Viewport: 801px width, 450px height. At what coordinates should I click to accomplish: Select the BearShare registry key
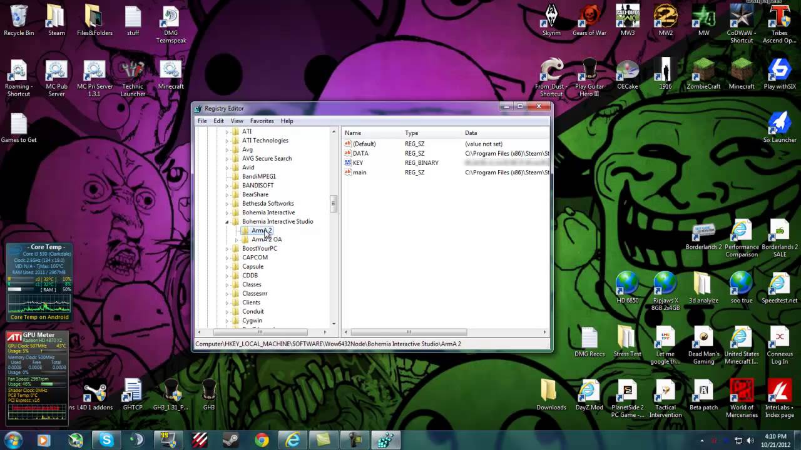255,194
